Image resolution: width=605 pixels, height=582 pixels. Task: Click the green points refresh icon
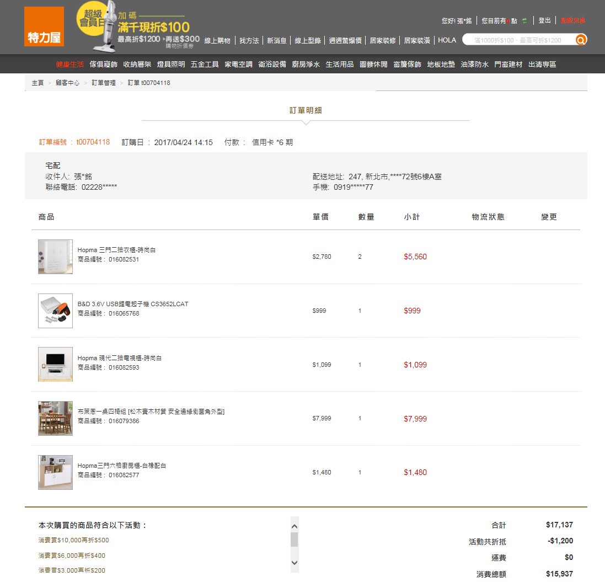524,21
